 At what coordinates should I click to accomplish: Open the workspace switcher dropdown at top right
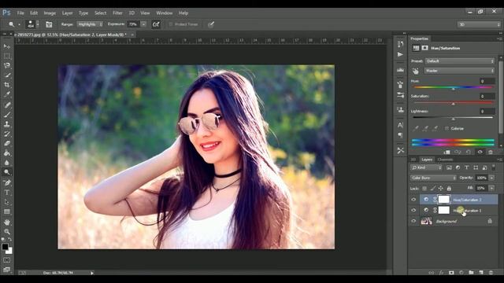(x=479, y=24)
